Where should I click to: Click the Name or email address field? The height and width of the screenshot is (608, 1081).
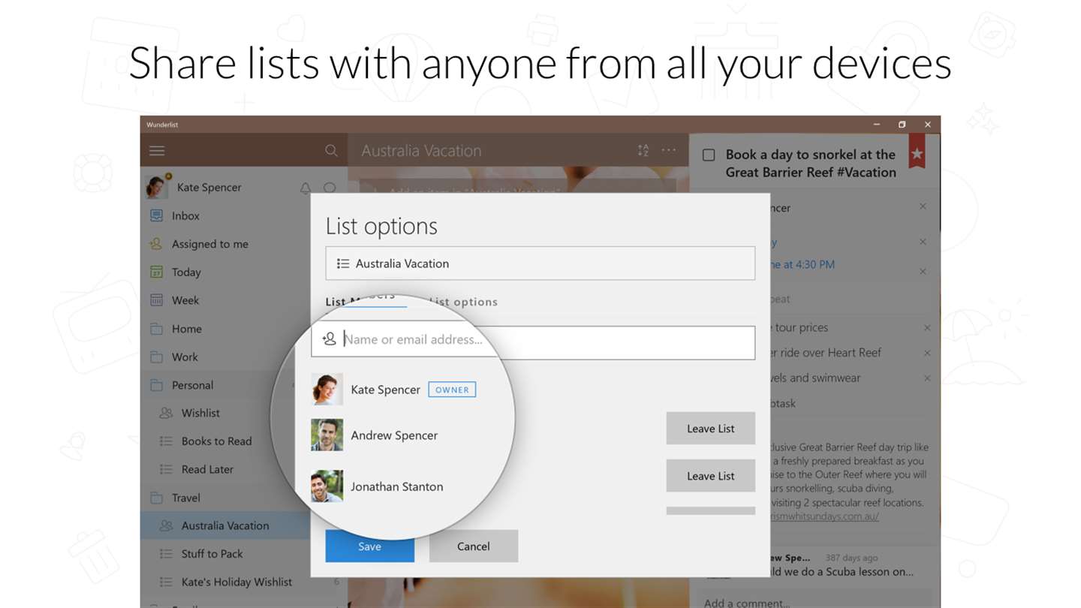(x=534, y=342)
